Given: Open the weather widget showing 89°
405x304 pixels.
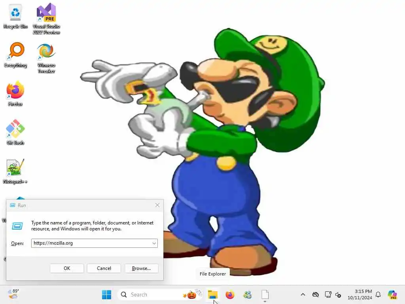Looking at the screenshot, I should [x=13, y=294].
